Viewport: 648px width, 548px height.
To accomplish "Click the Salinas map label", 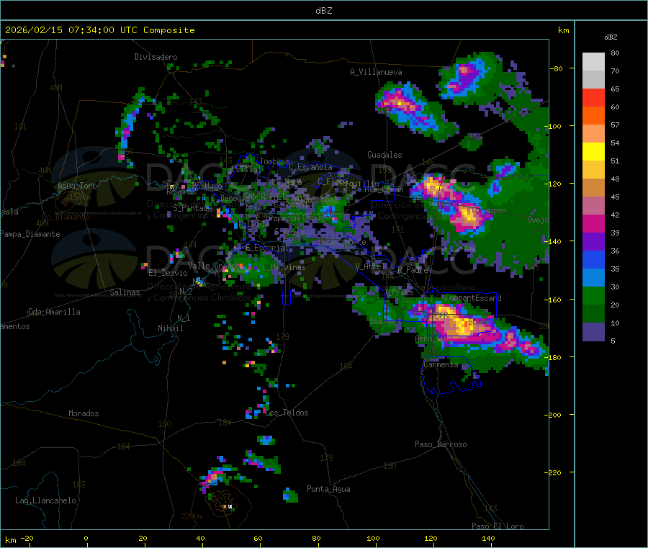I will point(125,292).
